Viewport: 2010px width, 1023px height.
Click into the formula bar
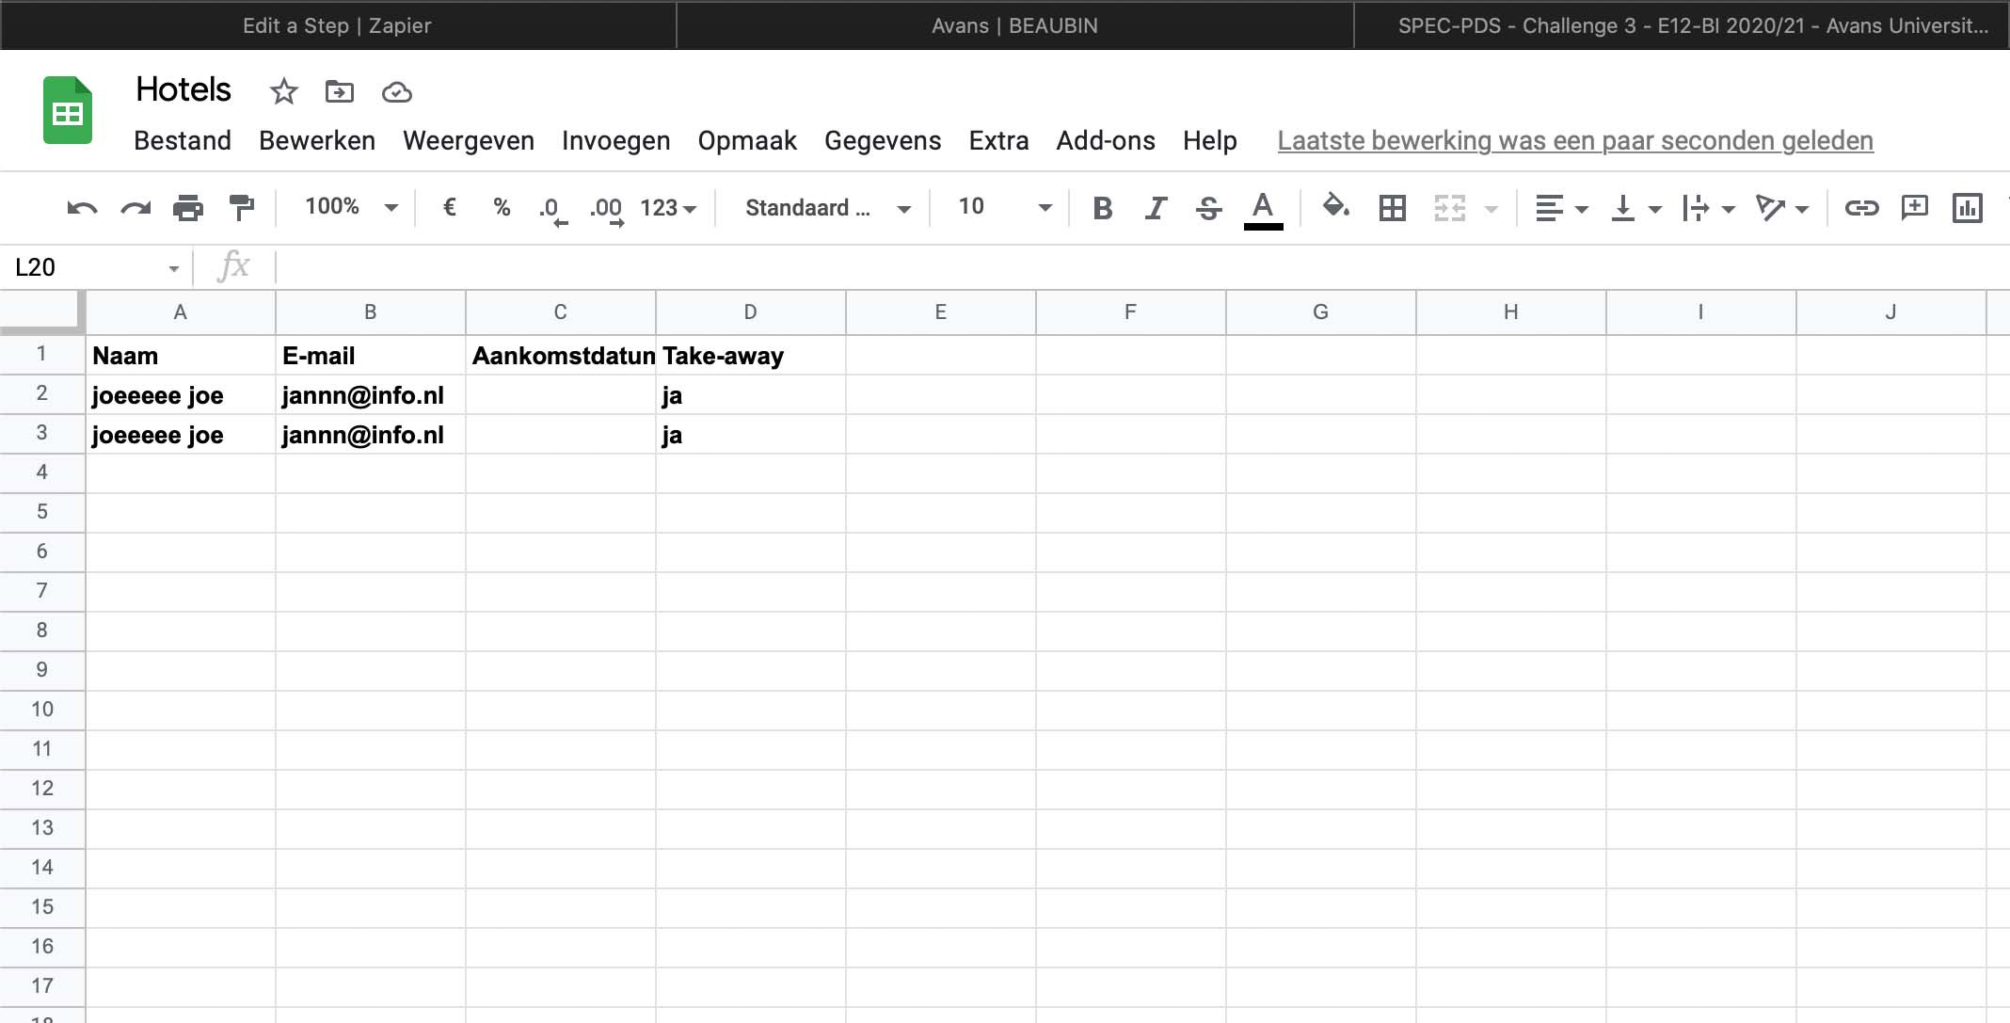[x=1142, y=267]
